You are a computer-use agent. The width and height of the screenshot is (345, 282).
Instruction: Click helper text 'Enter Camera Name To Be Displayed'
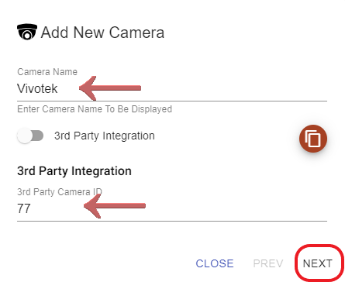(95, 109)
